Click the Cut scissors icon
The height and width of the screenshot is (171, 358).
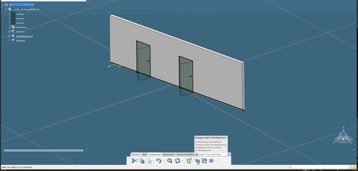pyautogui.click(x=134, y=161)
